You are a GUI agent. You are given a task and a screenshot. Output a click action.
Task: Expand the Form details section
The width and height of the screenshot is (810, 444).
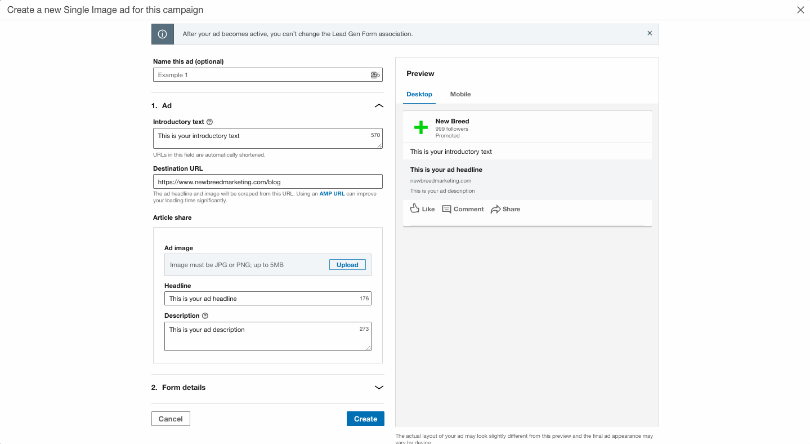tap(379, 387)
